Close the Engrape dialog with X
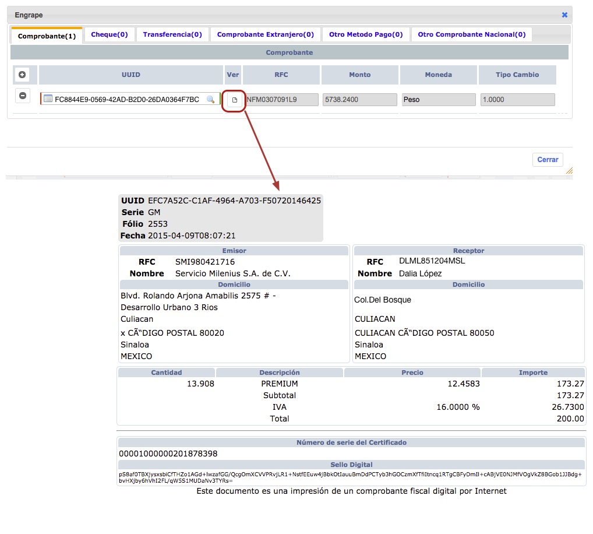The image size is (593, 534). tap(564, 15)
